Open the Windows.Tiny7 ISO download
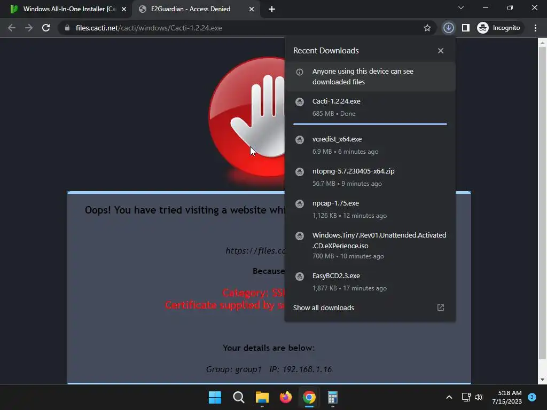This screenshot has height=410, width=547. pos(370,246)
